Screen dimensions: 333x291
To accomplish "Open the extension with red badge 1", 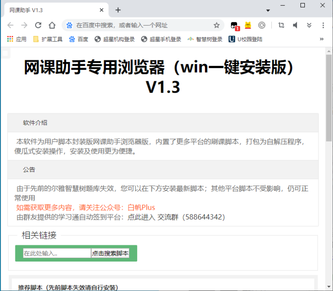I will [x=235, y=26].
